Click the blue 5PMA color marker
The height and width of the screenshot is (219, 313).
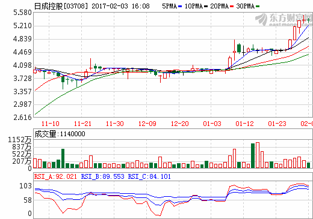point(180,7)
